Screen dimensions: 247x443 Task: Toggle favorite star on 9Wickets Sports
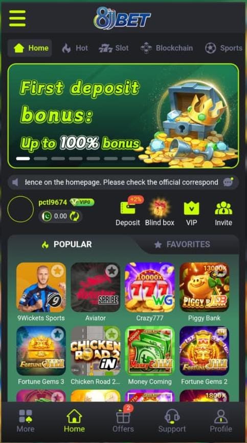tap(58, 271)
